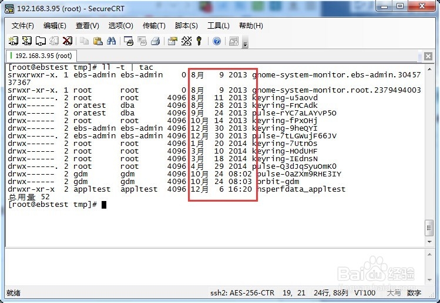The width and height of the screenshot is (440, 303).
Task: Click the SecureCRT title bar app icon
Action: pyautogui.click(x=9, y=9)
